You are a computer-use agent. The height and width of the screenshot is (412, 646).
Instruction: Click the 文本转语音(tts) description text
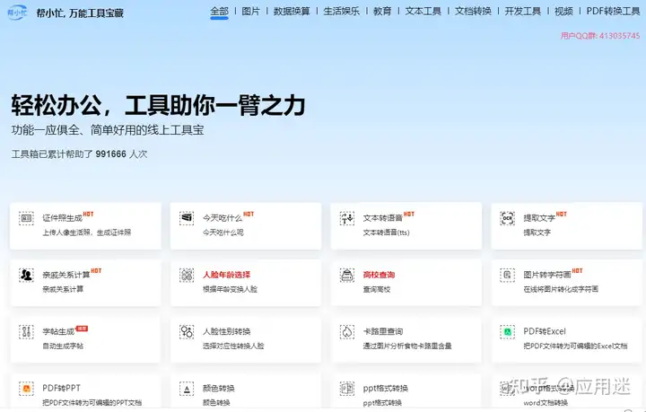(x=387, y=232)
